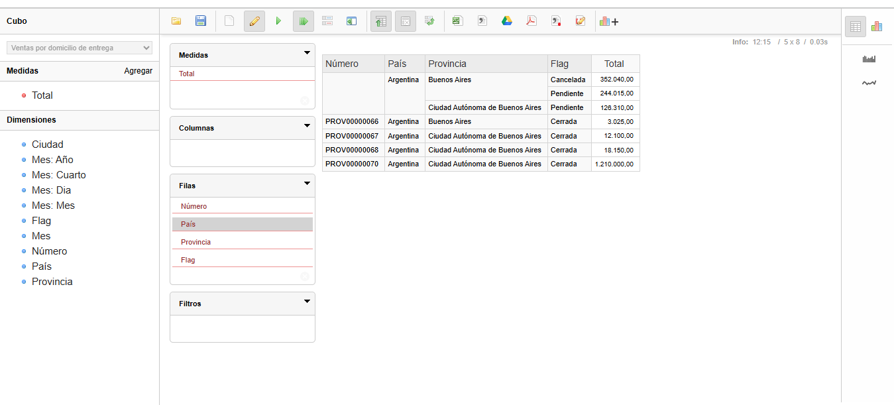
Task: Click the Flag item in Filas
Action: 242,260
